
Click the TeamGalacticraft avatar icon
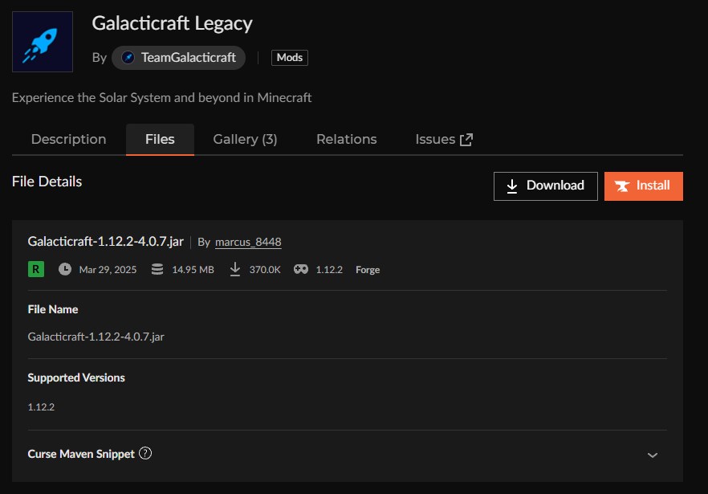pyautogui.click(x=128, y=57)
